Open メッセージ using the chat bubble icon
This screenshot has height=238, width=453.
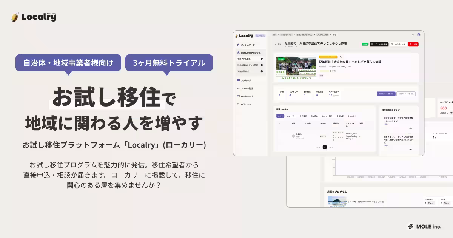(238, 80)
